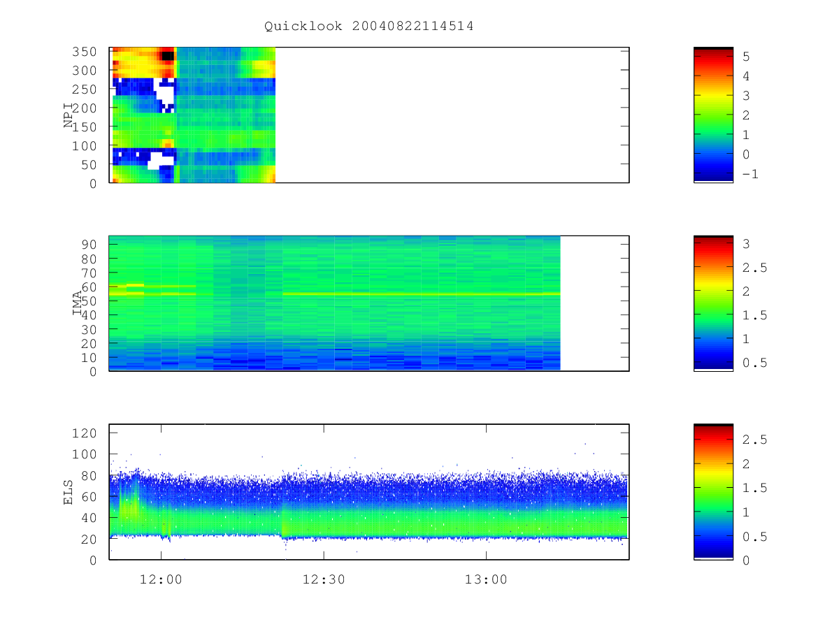Click the ELS color scale bar
Image resolution: width=839 pixels, height=629 pixels.
pos(713,491)
